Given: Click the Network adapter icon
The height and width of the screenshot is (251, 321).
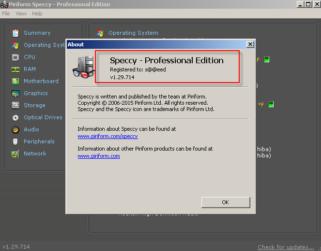Looking at the screenshot, I should (x=15, y=153).
